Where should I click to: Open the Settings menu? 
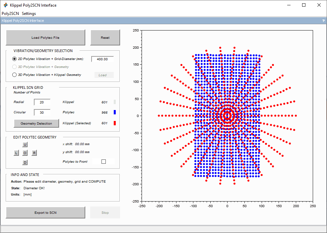29,14
